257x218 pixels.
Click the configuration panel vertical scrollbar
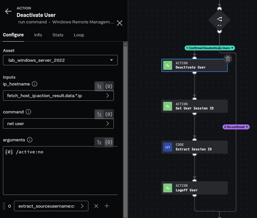125,130
